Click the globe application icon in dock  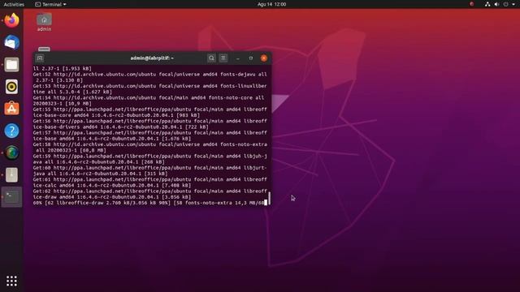pyautogui.click(x=11, y=153)
